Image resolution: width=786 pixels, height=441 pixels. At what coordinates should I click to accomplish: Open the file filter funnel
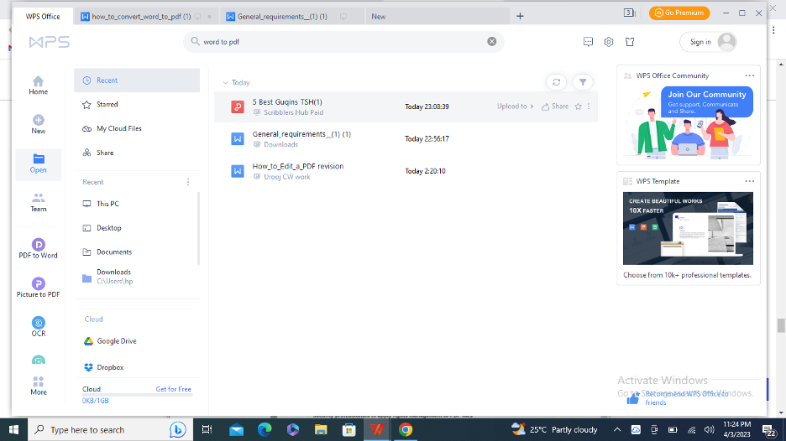click(x=583, y=82)
